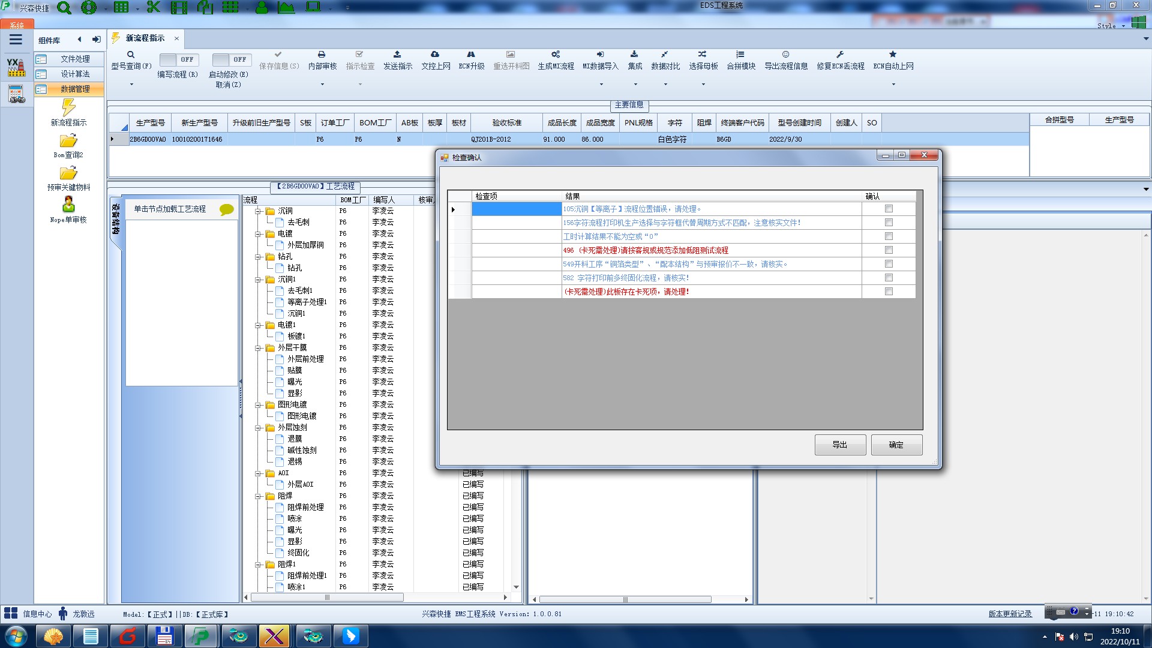Screen dimensions: 1152x648
Task: Click the 发送指示 toolbar icon
Action: click(x=397, y=55)
